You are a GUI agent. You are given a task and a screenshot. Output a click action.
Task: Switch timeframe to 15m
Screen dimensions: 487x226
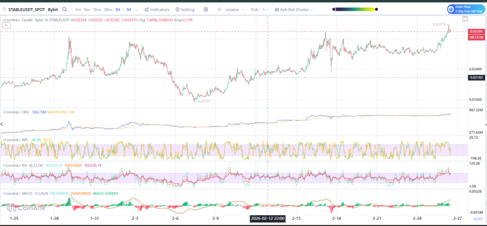tap(97, 9)
